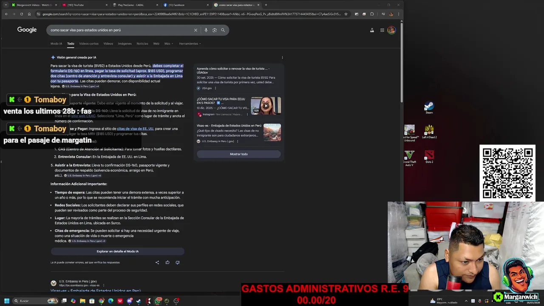Switch to Facebook browser tab
Screen dimensions: 544x306
click(x=185, y=5)
